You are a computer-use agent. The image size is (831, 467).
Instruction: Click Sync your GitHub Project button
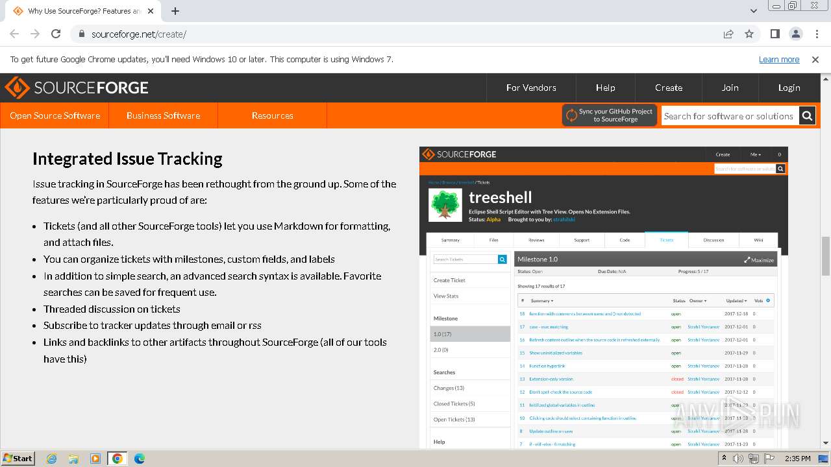[x=610, y=115]
